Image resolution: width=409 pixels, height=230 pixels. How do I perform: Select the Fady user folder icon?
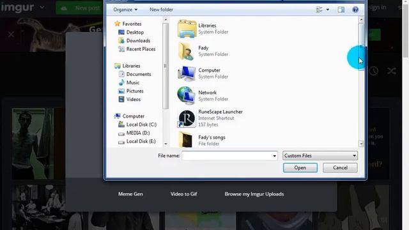[187, 51]
